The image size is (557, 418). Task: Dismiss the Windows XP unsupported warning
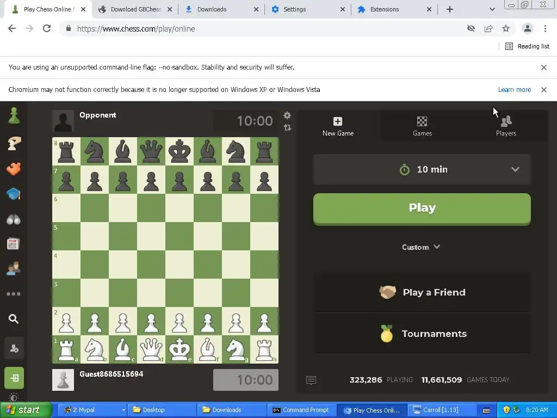click(543, 90)
